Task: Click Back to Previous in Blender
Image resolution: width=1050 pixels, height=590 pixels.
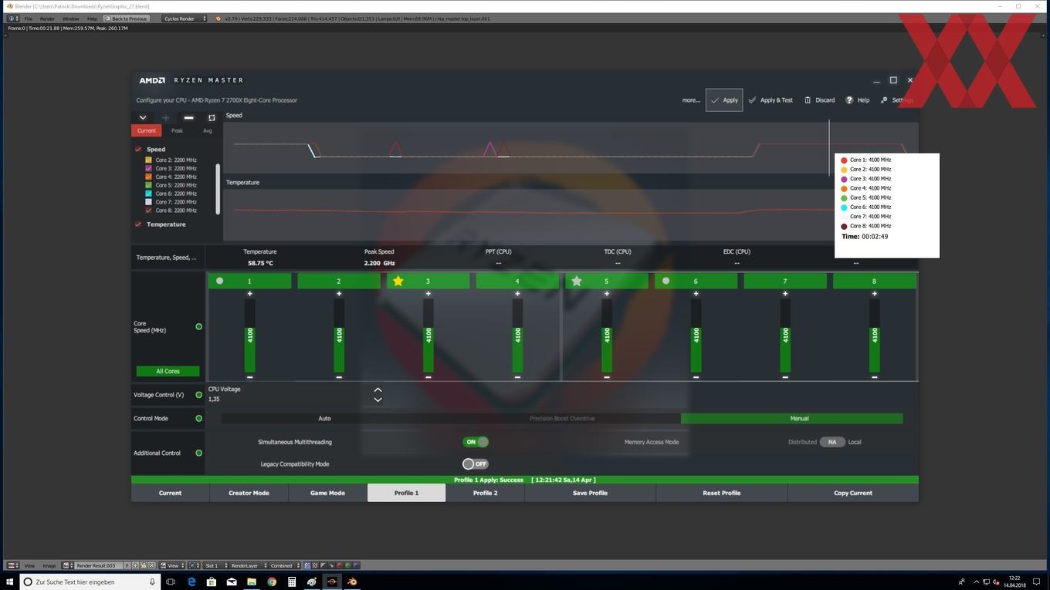Action: (126, 19)
